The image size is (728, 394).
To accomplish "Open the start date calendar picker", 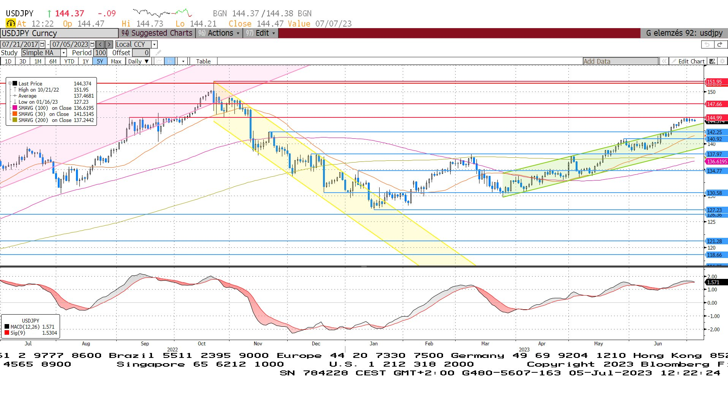I will click(x=42, y=44).
